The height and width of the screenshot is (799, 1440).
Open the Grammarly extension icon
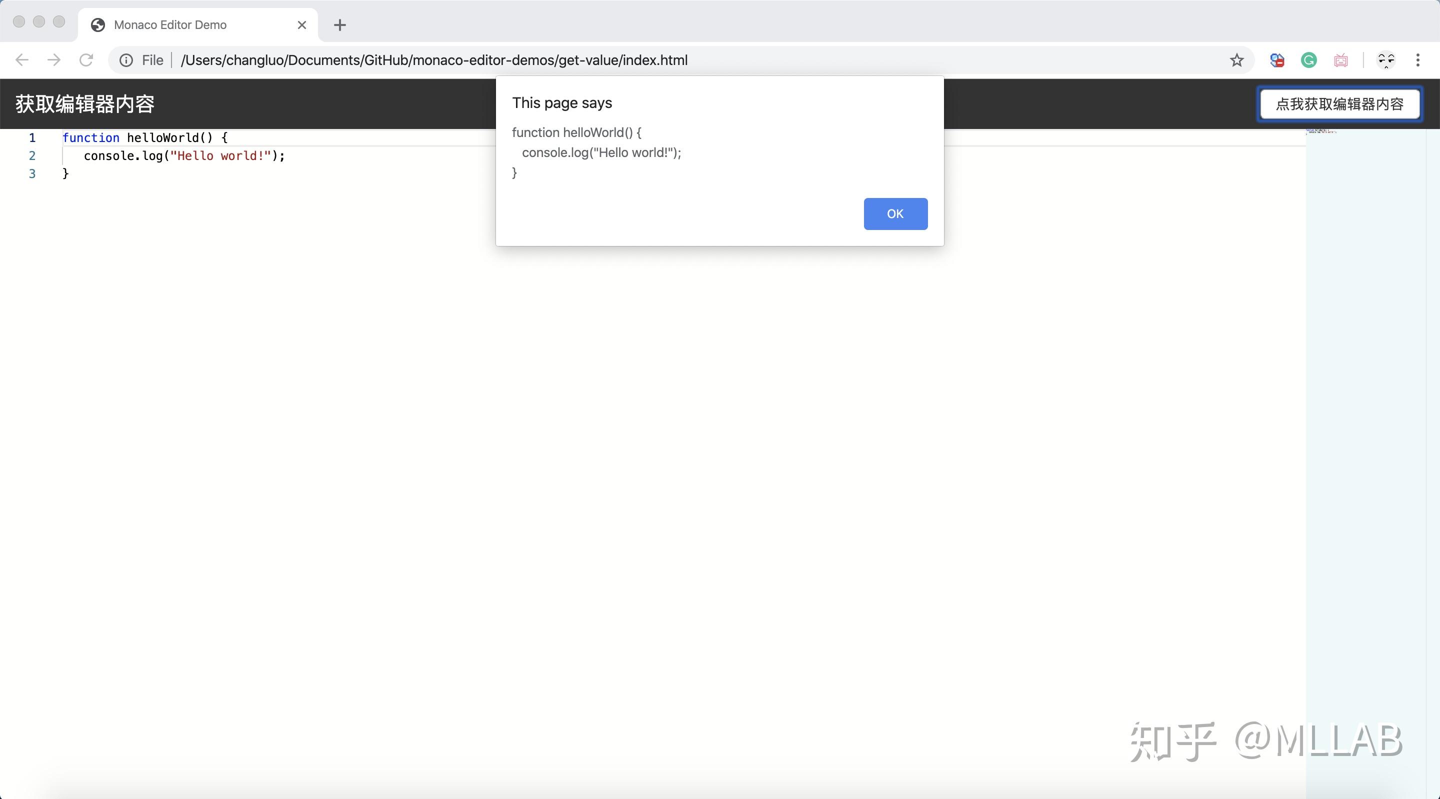pos(1308,60)
